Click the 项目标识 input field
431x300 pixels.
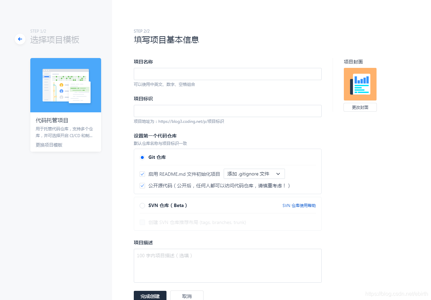[227, 111]
